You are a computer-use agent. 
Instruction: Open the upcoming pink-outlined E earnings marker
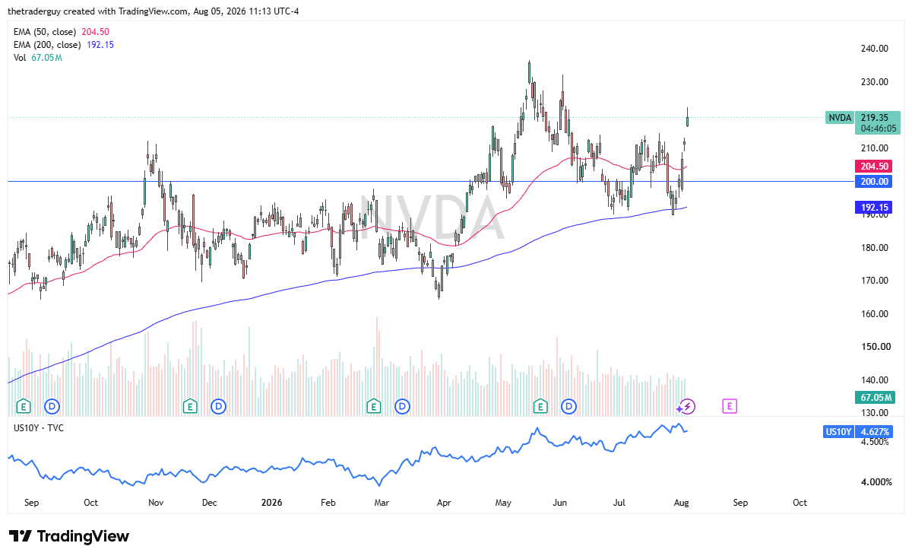[730, 406]
